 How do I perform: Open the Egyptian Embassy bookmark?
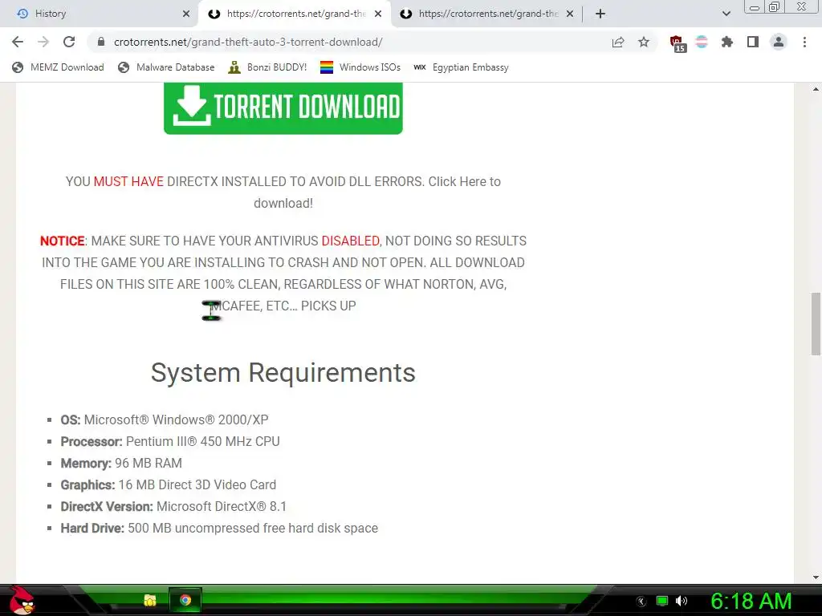(461, 67)
